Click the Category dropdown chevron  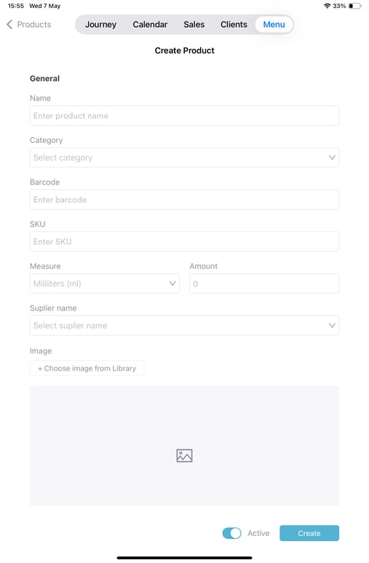tap(332, 158)
